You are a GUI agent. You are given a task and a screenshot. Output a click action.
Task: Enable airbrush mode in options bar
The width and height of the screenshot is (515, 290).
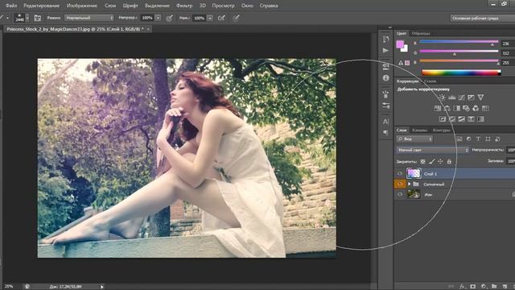[x=222, y=18]
